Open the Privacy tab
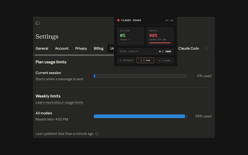 point(81,48)
